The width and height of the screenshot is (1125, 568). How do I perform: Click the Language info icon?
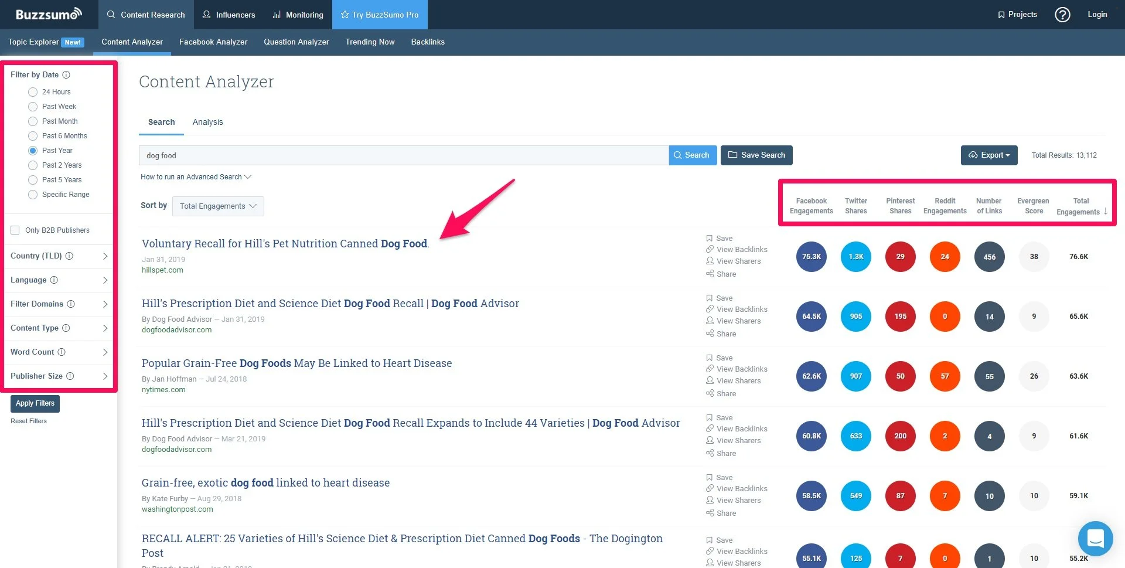point(54,280)
